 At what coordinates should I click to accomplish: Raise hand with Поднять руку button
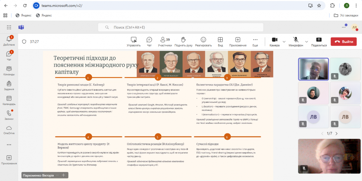tap(183, 41)
